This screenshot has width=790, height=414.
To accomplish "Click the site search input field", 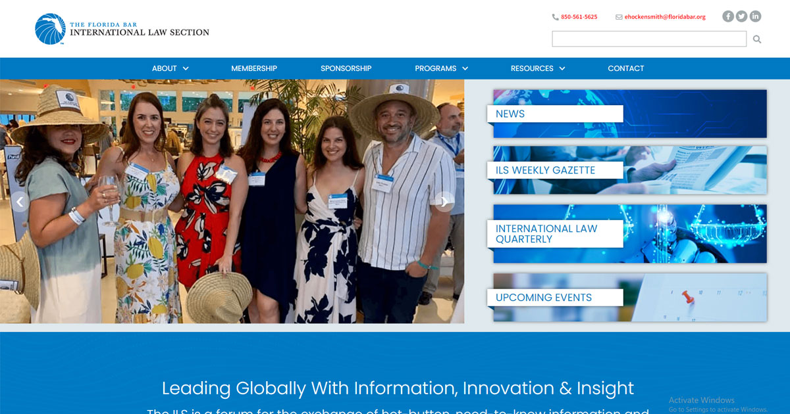I will [x=649, y=39].
